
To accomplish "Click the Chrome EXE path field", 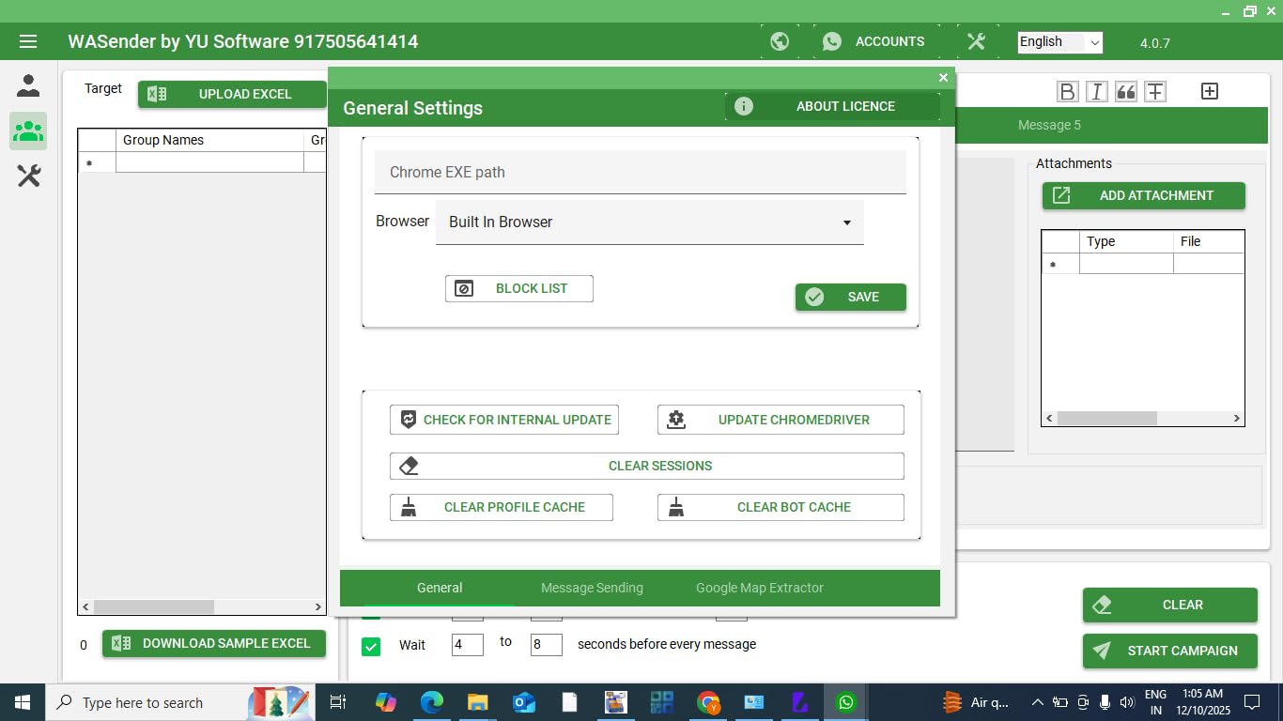I will [x=640, y=173].
